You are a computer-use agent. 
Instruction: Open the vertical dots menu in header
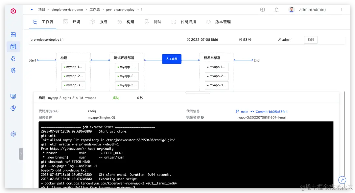(342, 10)
